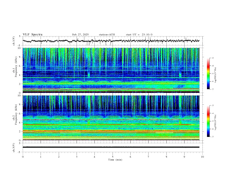
Task: Click the time axis tick labeled 10
Action: coord(202,157)
